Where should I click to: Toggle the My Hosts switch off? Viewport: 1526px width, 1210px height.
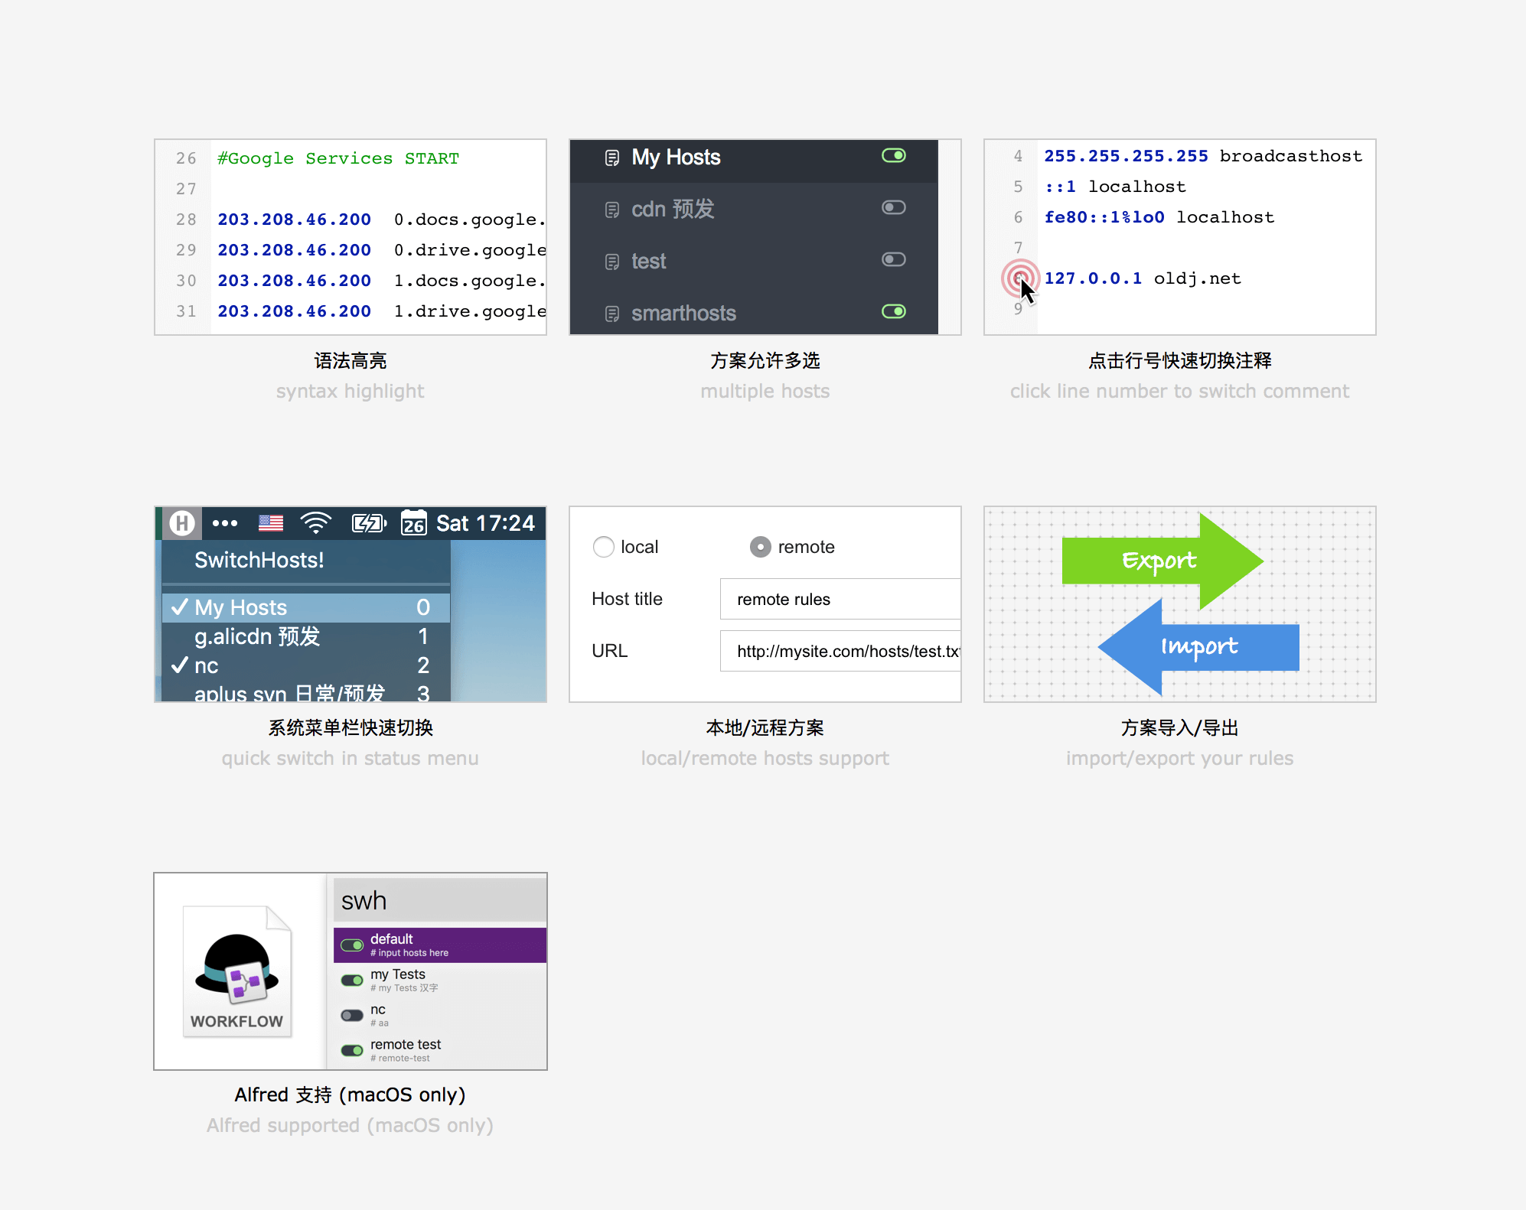(894, 155)
